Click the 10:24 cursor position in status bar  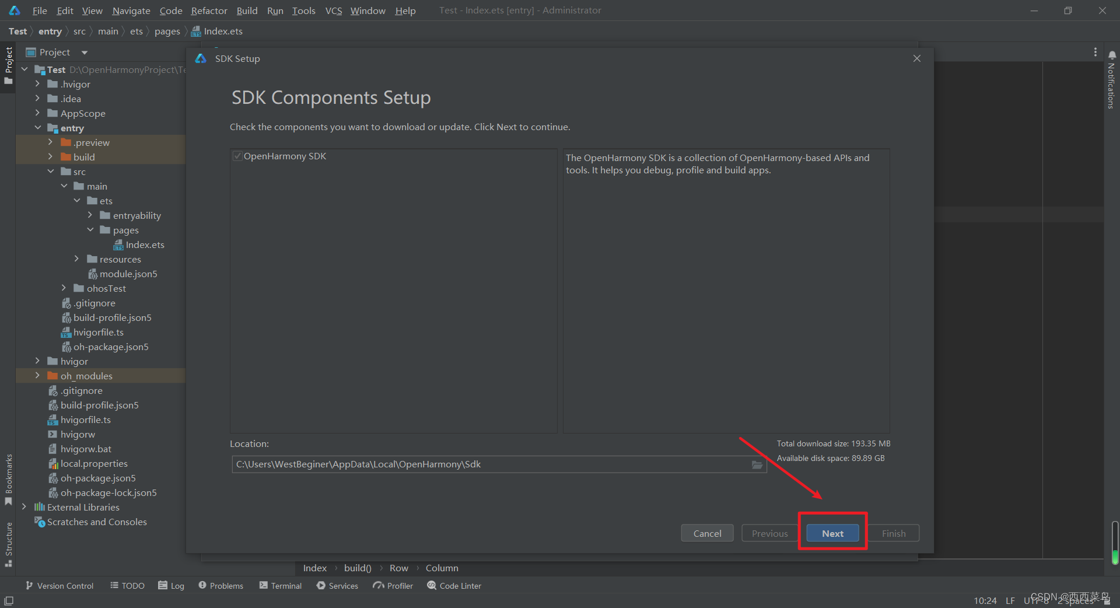985,600
